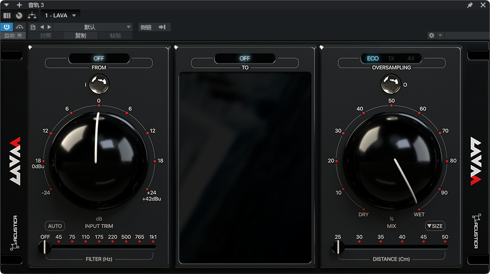Open the channel editor bars icon
Viewport: 490px width, 274px height.
7,15
